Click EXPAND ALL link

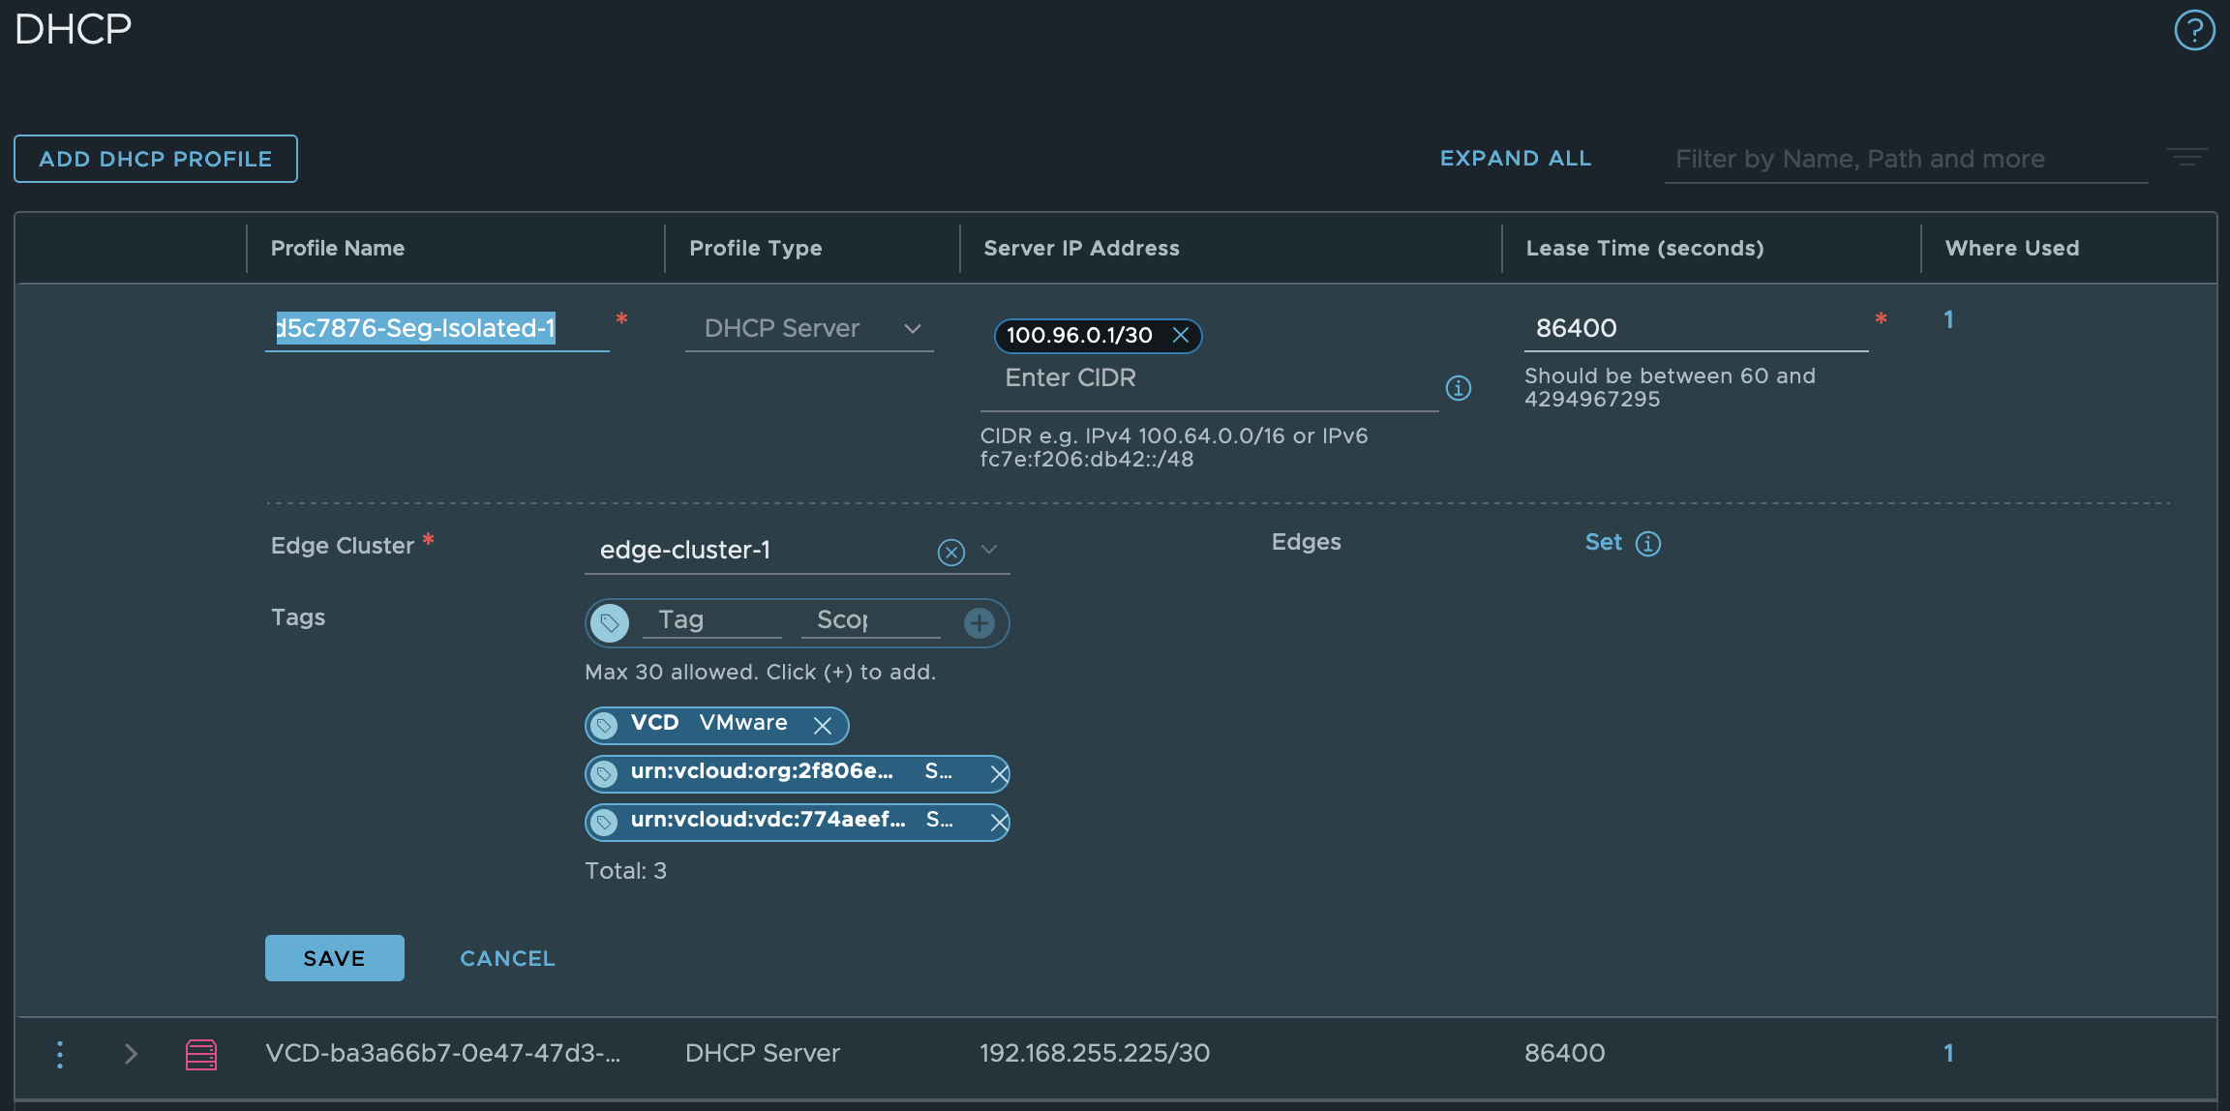[1515, 159]
